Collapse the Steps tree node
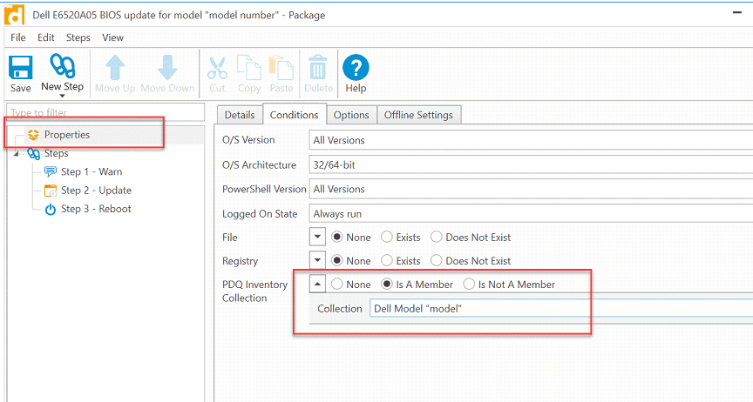This screenshot has width=753, height=402. (x=17, y=153)
